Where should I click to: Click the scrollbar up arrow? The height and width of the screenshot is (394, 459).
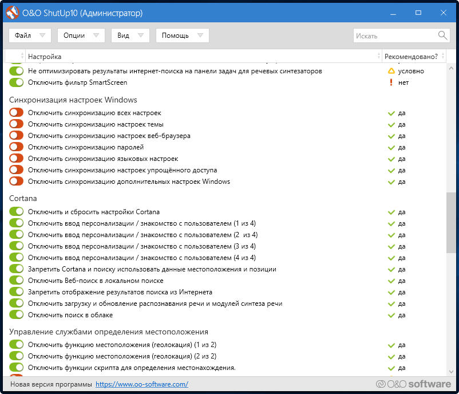coord(451,68)
